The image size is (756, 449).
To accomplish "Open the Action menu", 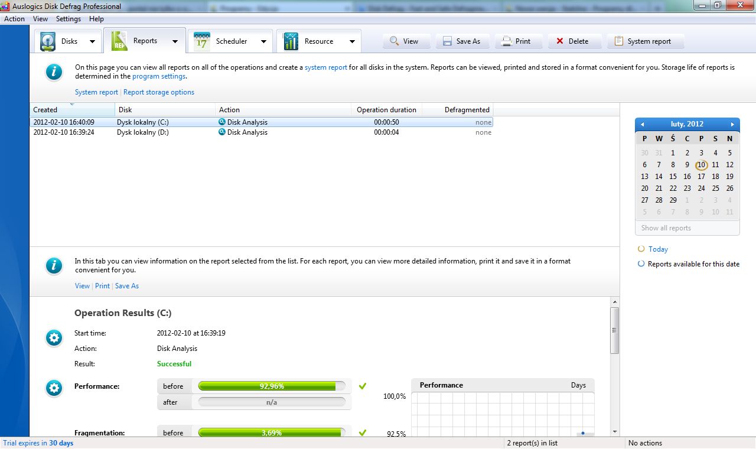I will tap(15, 18).
